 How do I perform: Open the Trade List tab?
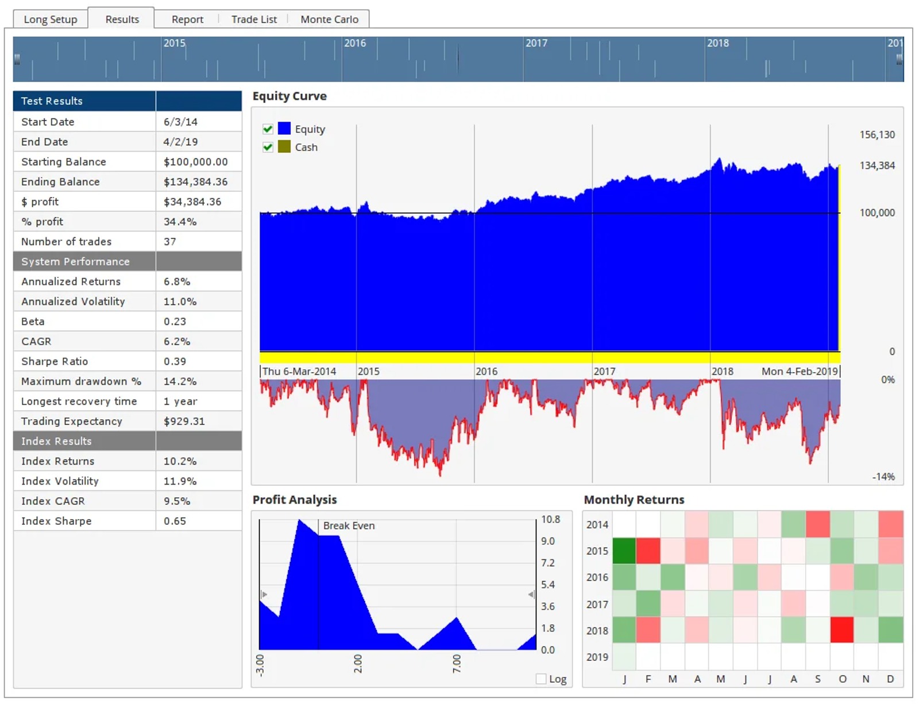[x=254, y=19]
